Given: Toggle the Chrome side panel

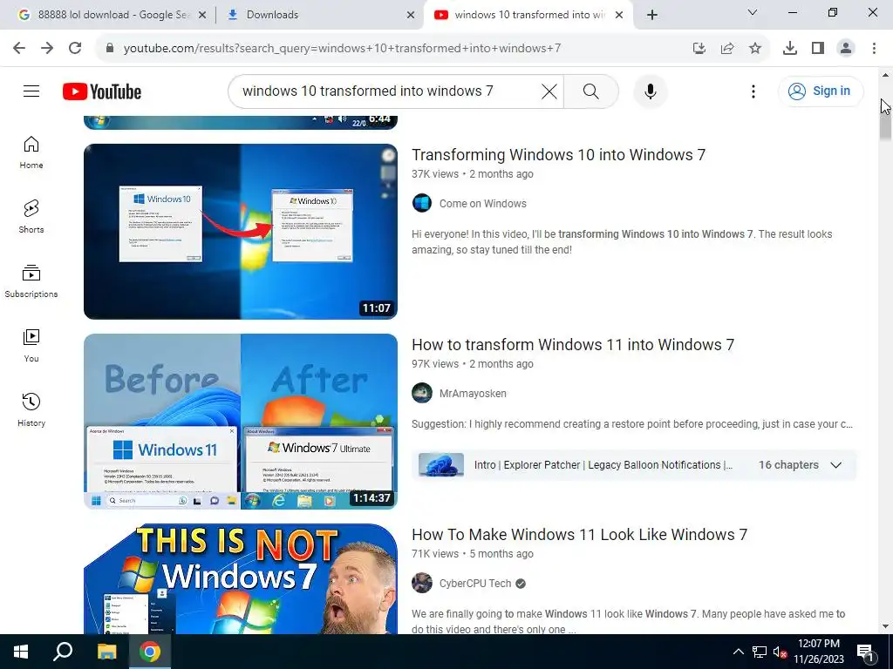Looking at the screenshot, I should coord(818,48).
